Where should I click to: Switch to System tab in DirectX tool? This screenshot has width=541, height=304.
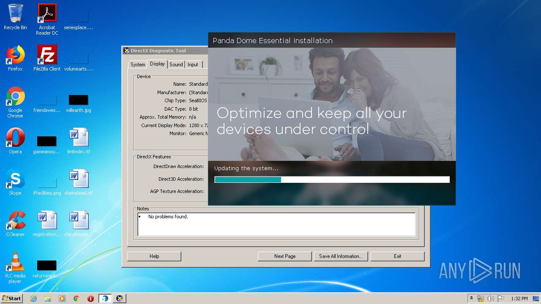coord(138,65)
